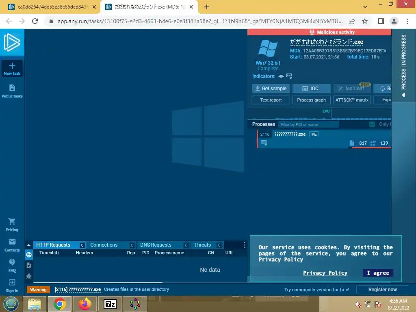
Task: Go back in browser history
Action: [x=9, y=21]
